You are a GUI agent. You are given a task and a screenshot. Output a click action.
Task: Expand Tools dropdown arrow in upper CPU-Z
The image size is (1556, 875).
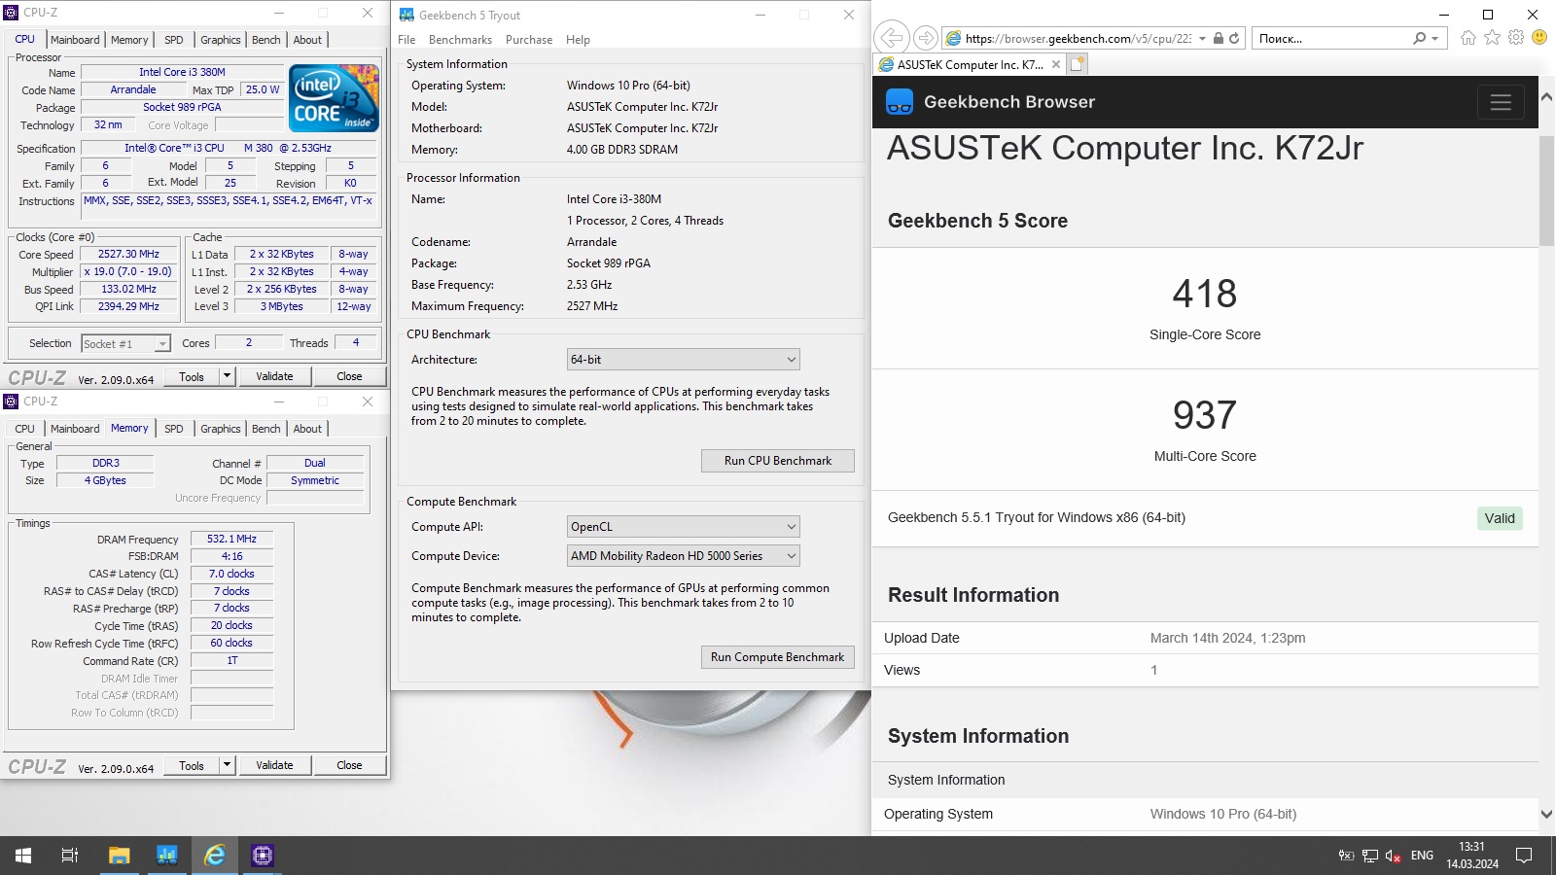[227, 376]
